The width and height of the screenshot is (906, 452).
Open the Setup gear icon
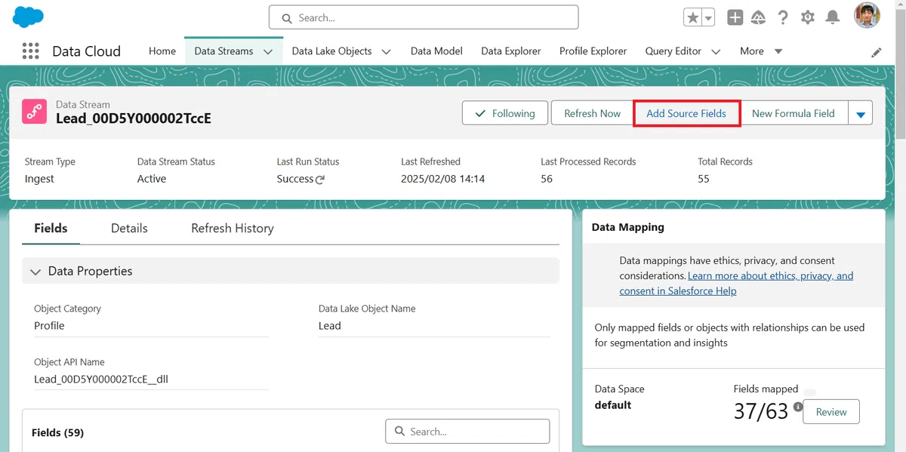point(808,17)
